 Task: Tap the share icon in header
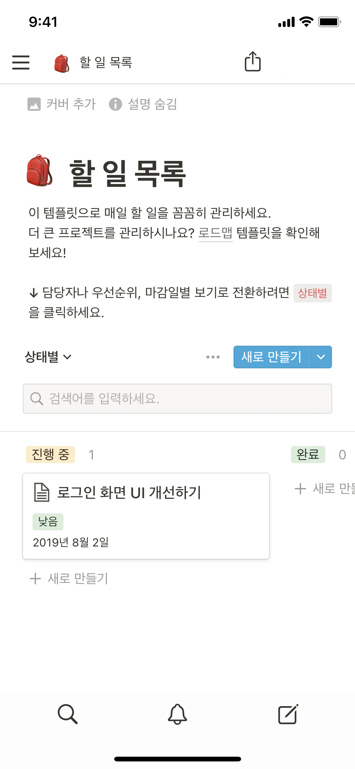coord(253,62)
